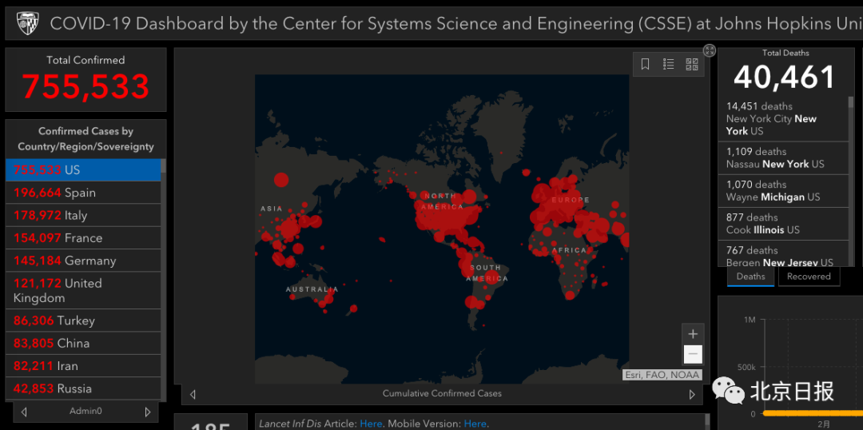This screenshot has width=863, height=430.
Task: Show the map legend list icon
Action: click(668, 65)
